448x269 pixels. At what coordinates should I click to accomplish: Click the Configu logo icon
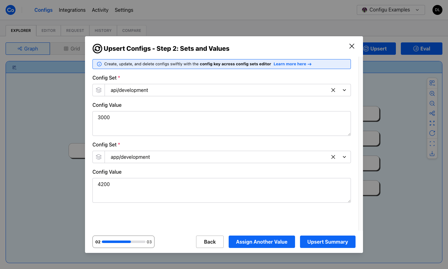point(11,10)
